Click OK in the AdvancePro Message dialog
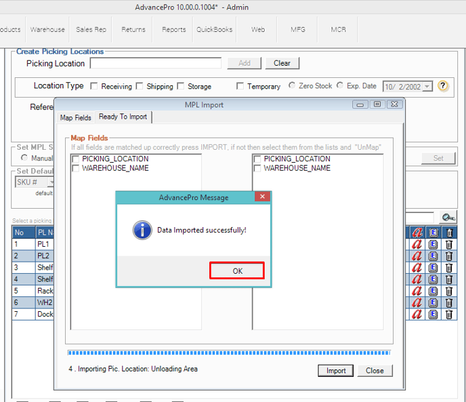This screenshot has height=402, width=466. 236,270
